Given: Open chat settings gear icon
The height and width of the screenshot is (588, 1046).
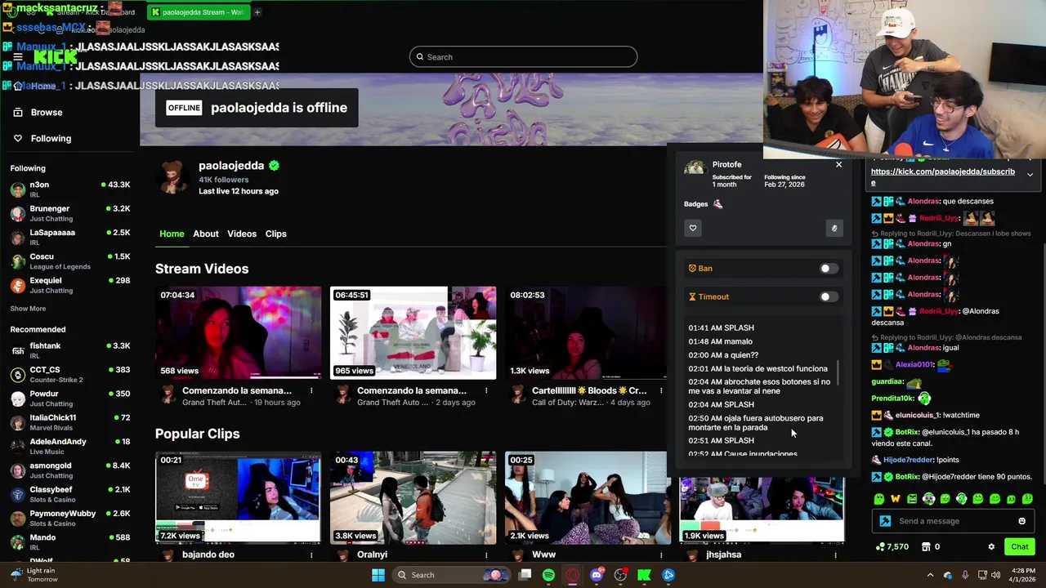Looking at the screenshot, I should 991,546.
